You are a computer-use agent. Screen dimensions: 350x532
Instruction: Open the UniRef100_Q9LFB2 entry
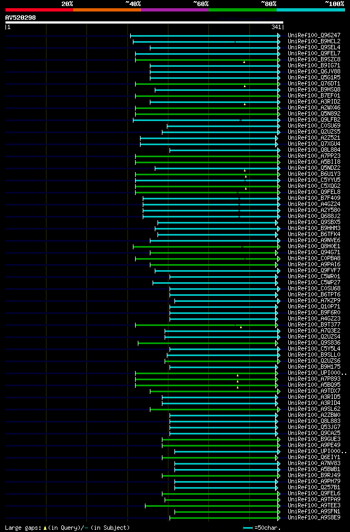pyautogui.click(x=314, y=120)
